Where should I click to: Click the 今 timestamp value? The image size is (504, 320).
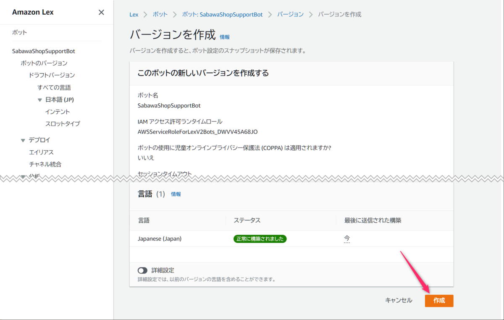click(347, 239)
